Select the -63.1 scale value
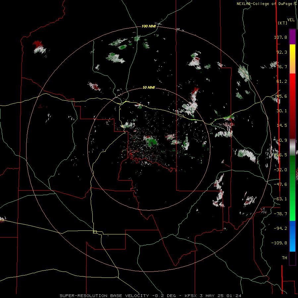 280,199
